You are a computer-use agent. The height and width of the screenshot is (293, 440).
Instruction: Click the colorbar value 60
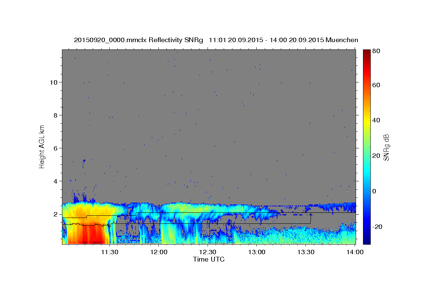click(377, 85)
